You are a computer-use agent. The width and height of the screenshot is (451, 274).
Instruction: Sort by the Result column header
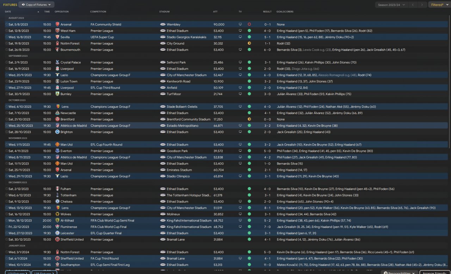[x=267, y=12]
